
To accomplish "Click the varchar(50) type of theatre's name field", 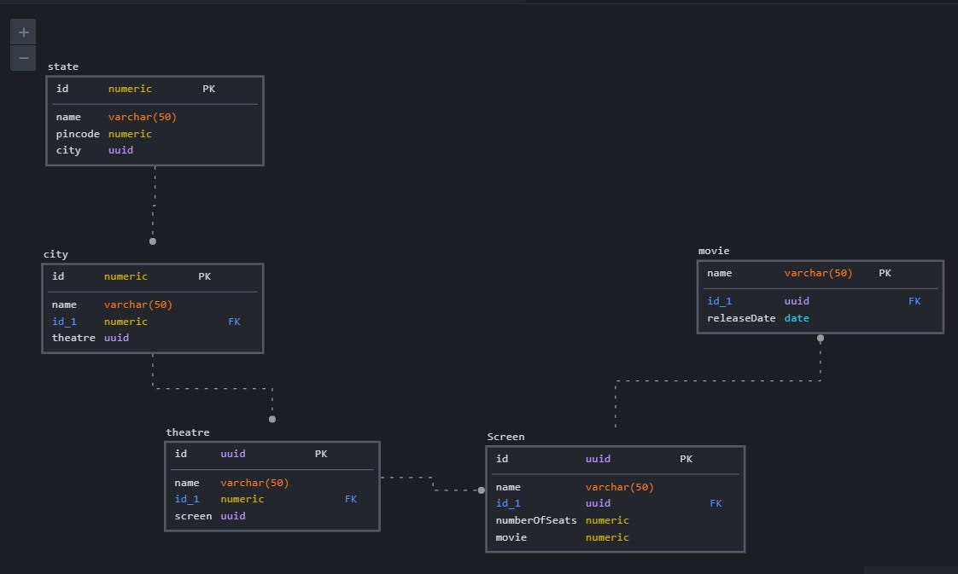I will (254, 482).
